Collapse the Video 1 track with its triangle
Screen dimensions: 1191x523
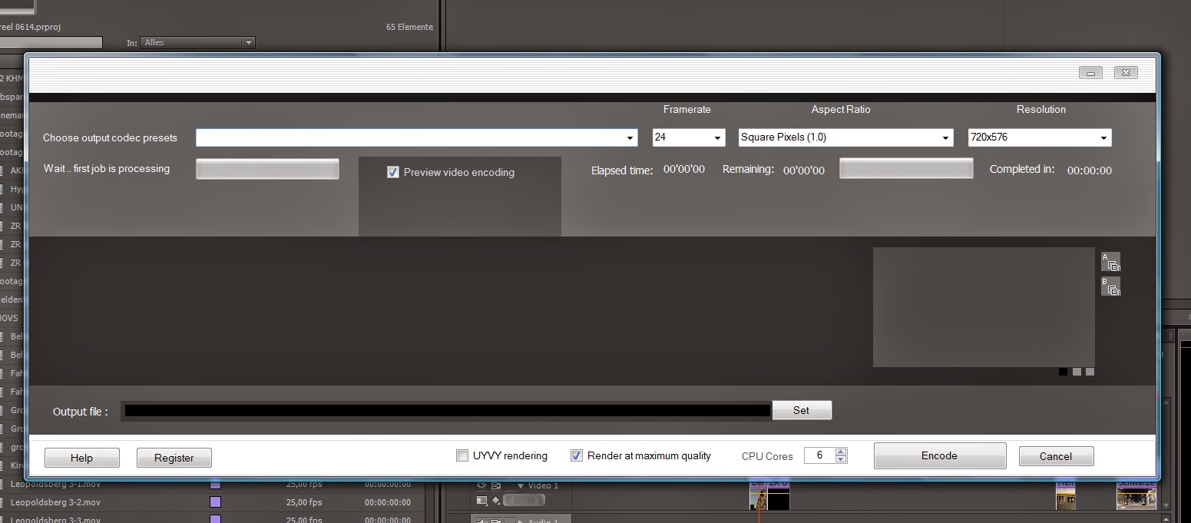(x=520, y=485)
